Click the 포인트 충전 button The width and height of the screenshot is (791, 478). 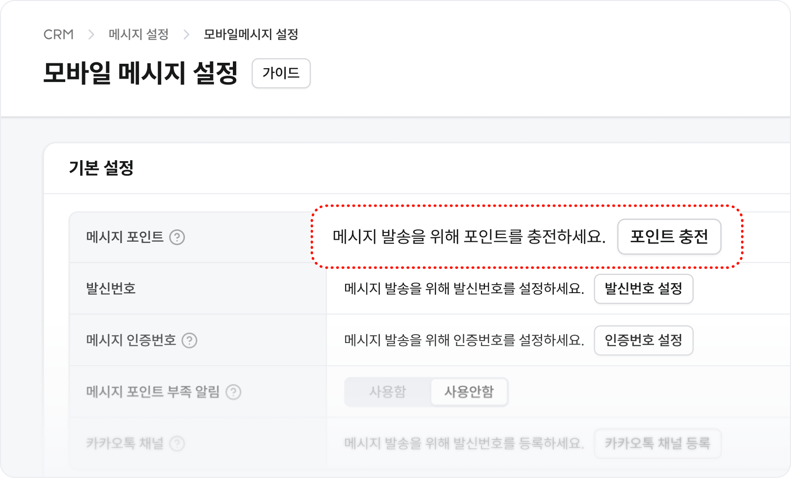[x=669, y=237]
